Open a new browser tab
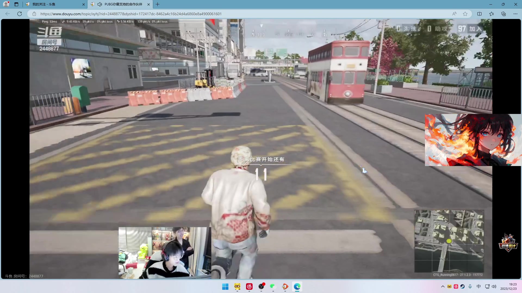Viewport: 522px width, 293px height. pyautogui.click(x=158, y=4)
